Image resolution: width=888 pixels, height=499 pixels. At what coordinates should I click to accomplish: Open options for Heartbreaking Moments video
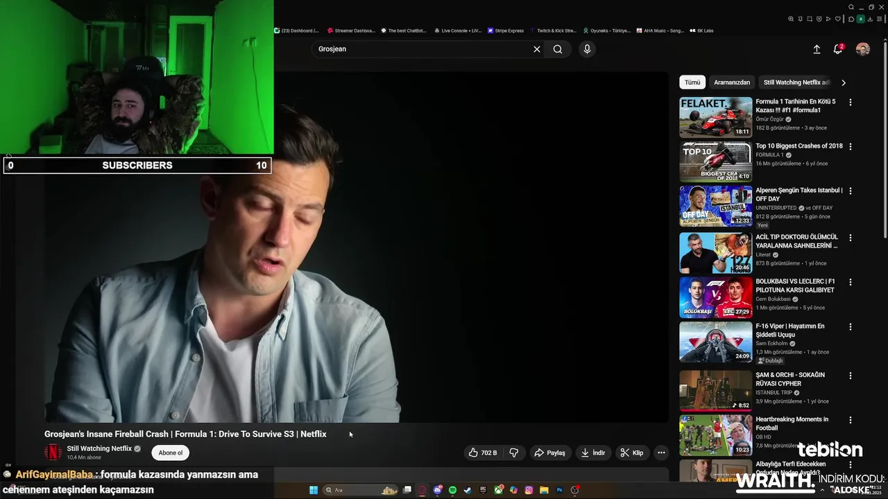(x=851, y=419)
